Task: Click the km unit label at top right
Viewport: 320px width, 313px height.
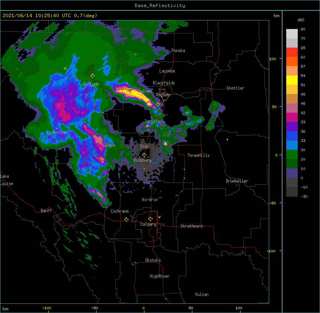Action: point(276,16)
